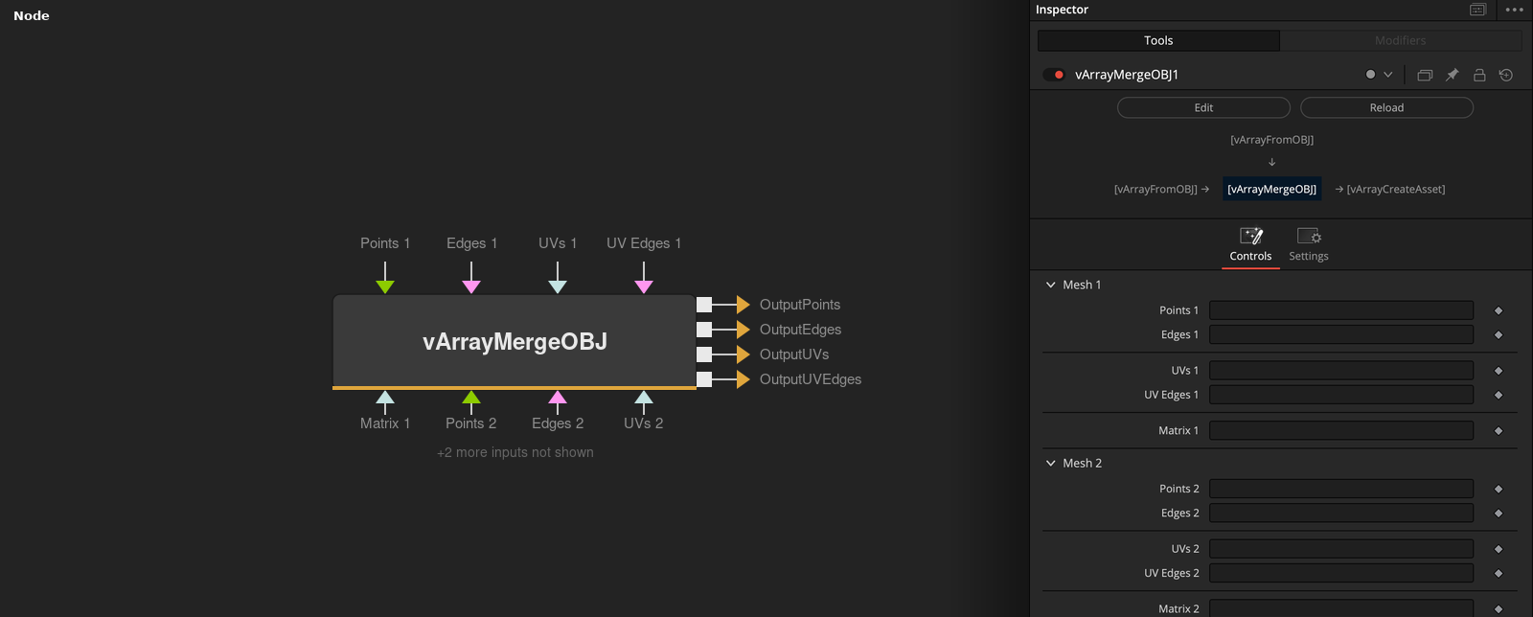The height and width of the screenshot is (617, 1533).
Task: Click the Points 1 input field
Action: click(x=1341, y=310)
